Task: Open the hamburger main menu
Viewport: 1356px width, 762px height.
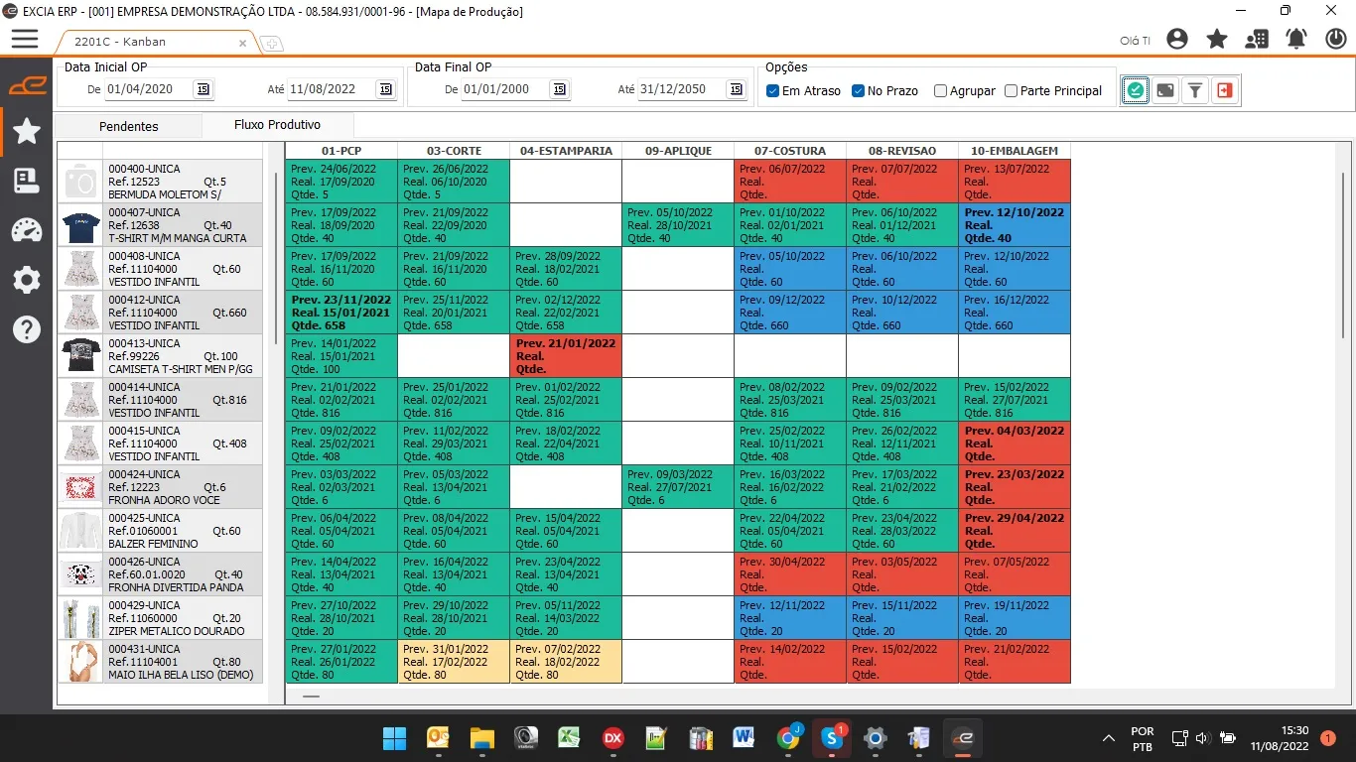Action: point(25,40)
